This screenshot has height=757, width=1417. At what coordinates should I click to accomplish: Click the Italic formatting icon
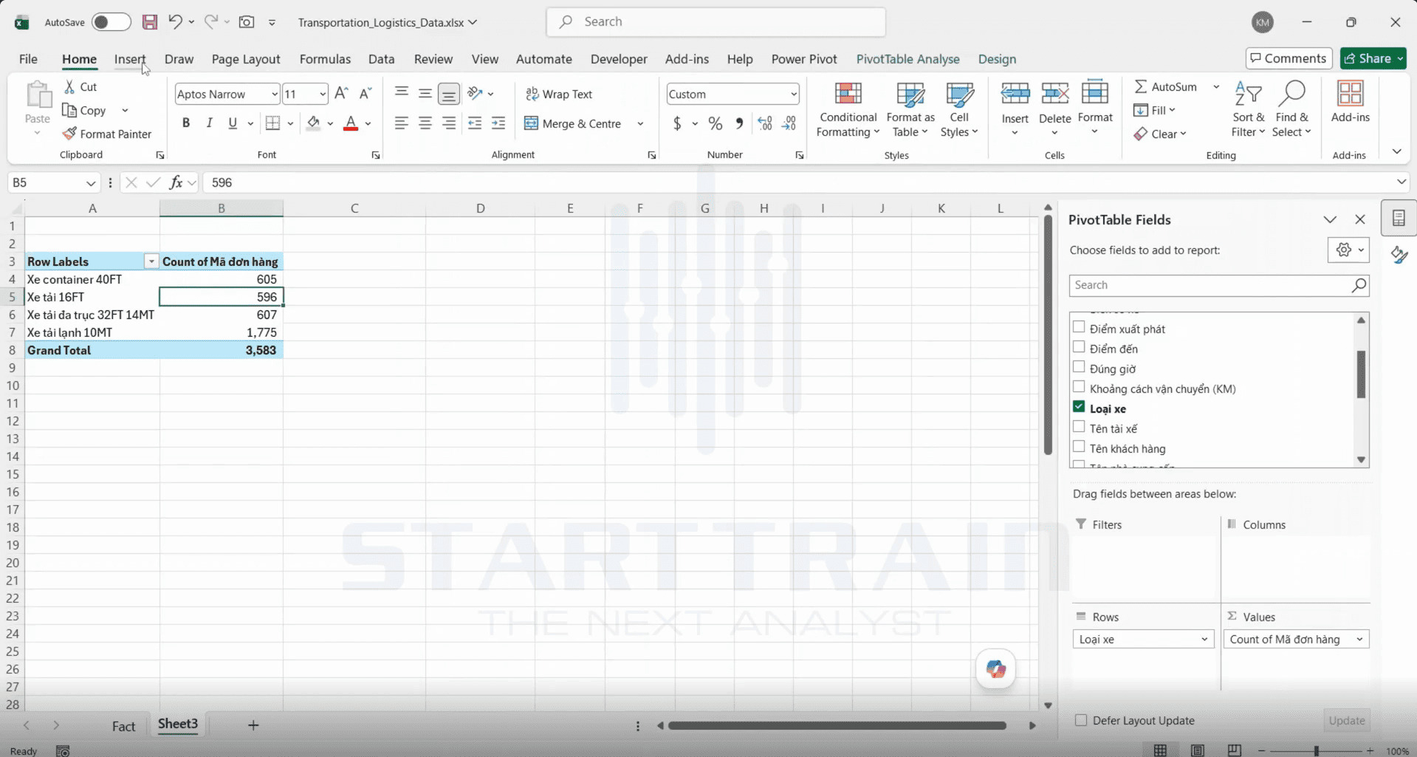click(210, 123)
